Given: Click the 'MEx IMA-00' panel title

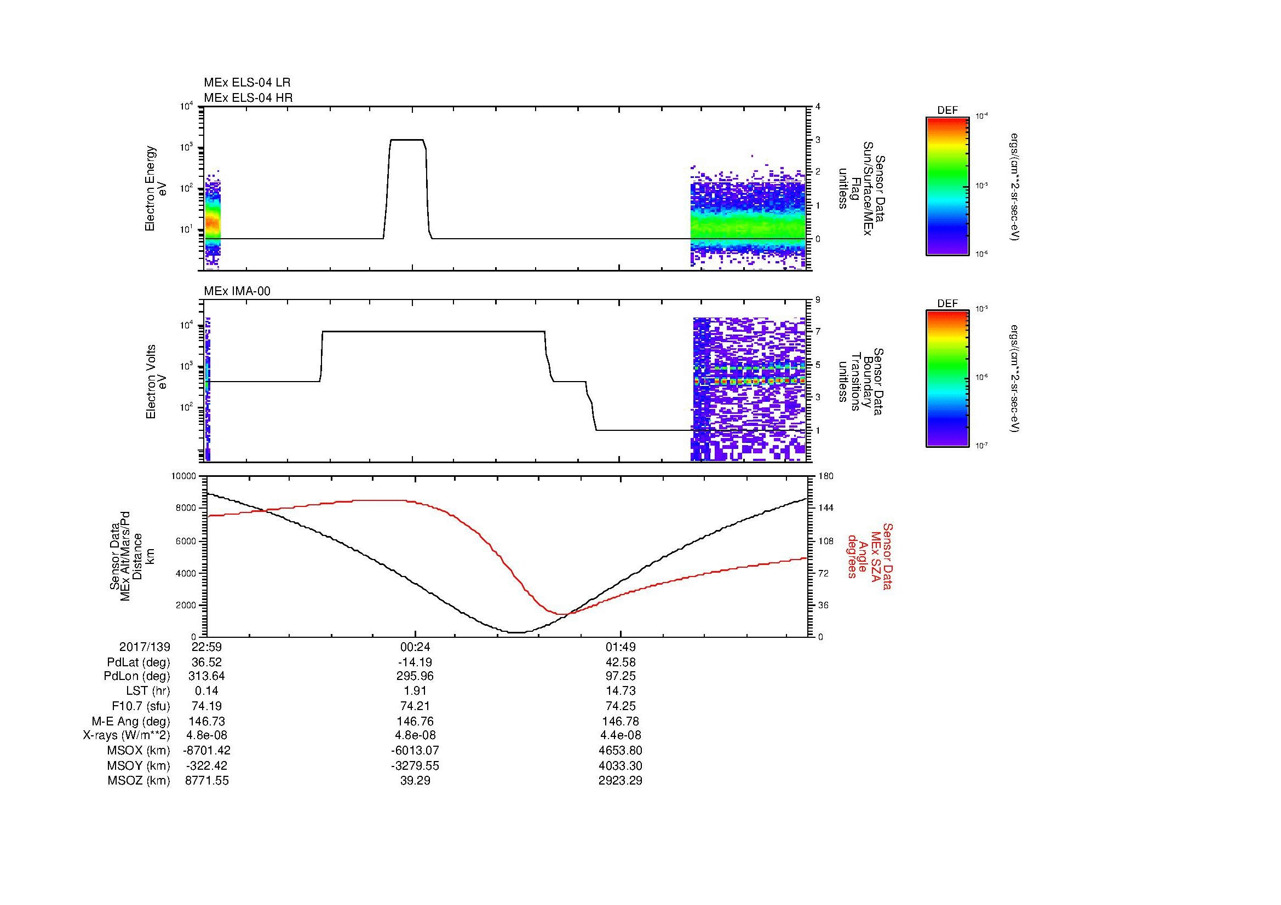Looking at the screenshot, I should click(x=237, y=291).
